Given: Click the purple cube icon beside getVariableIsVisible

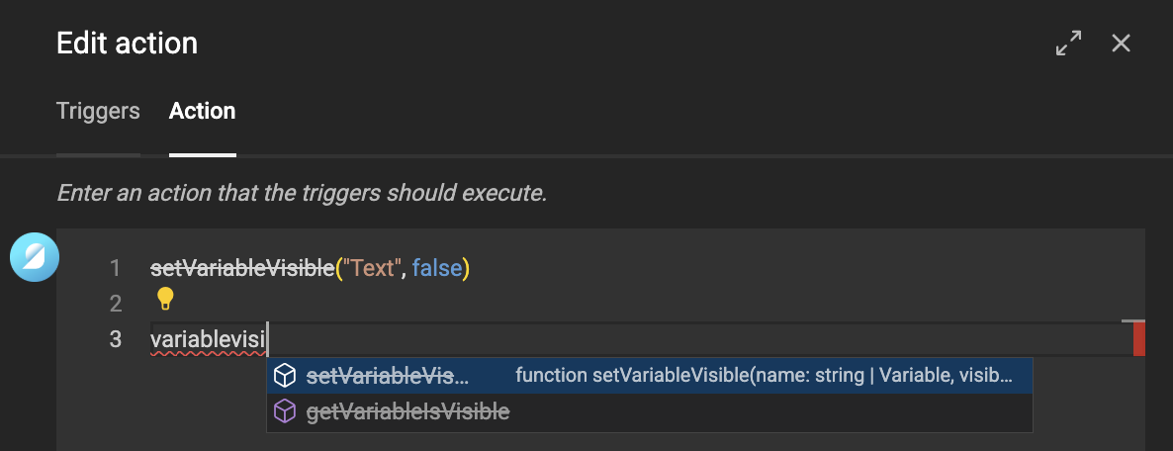Looking at the screenshot, I should (285, 411).
